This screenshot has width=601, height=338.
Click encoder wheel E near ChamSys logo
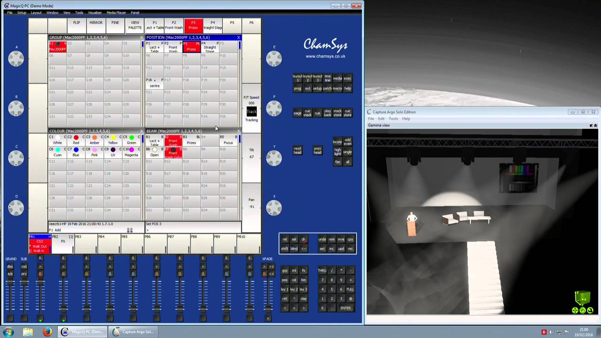point(274,58)
